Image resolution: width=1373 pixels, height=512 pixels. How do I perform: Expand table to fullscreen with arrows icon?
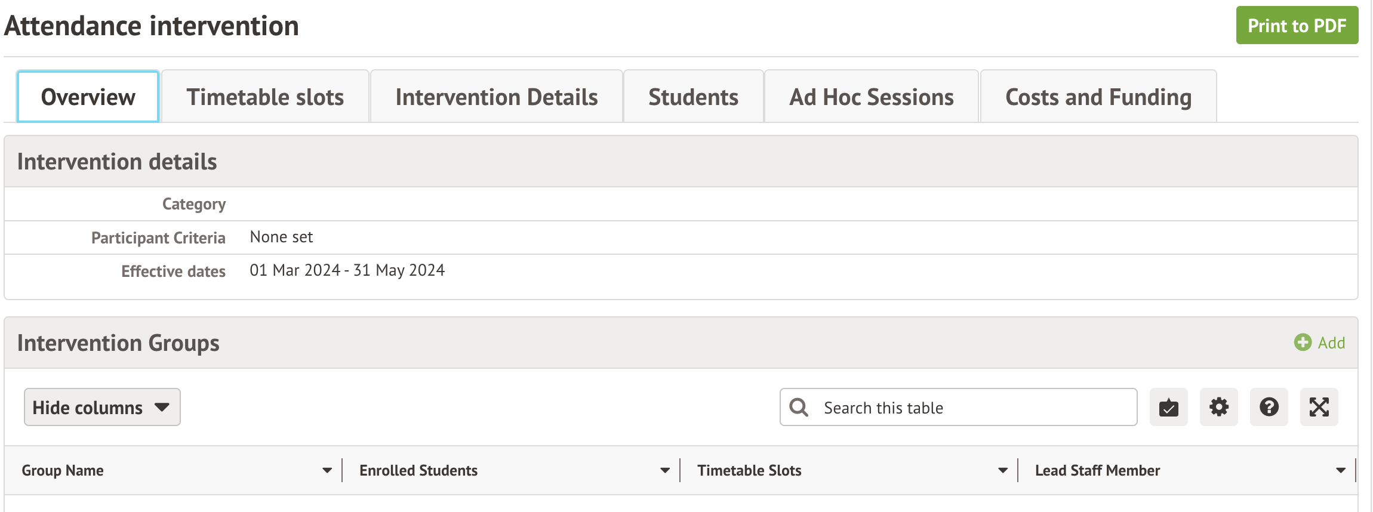(1319, 408)
